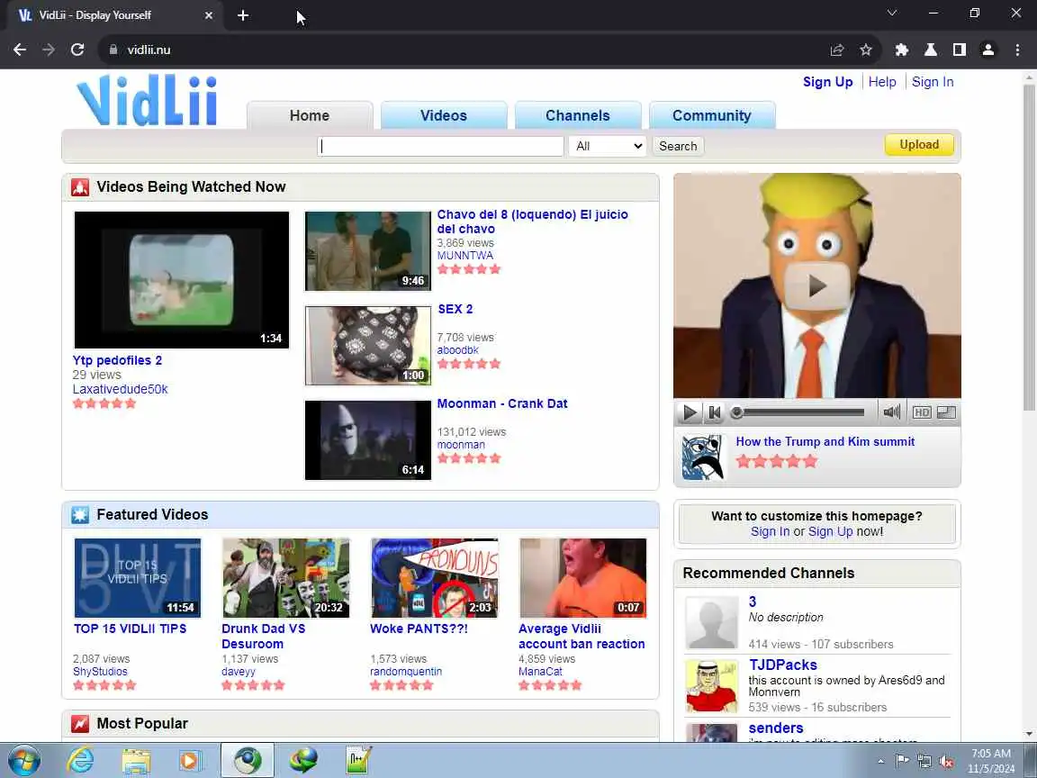Toggle HD quality in the player

[921, 412]
